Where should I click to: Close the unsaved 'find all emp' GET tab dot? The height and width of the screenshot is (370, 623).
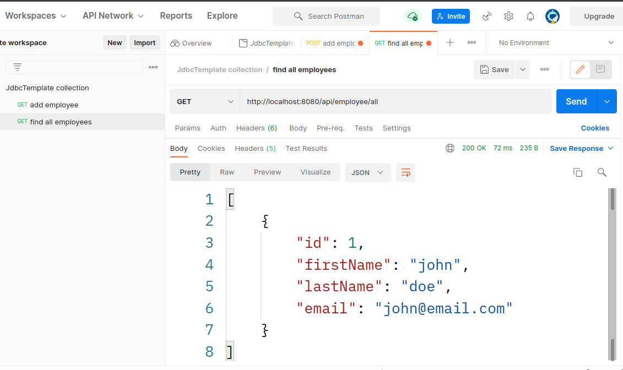coord(429,43)
